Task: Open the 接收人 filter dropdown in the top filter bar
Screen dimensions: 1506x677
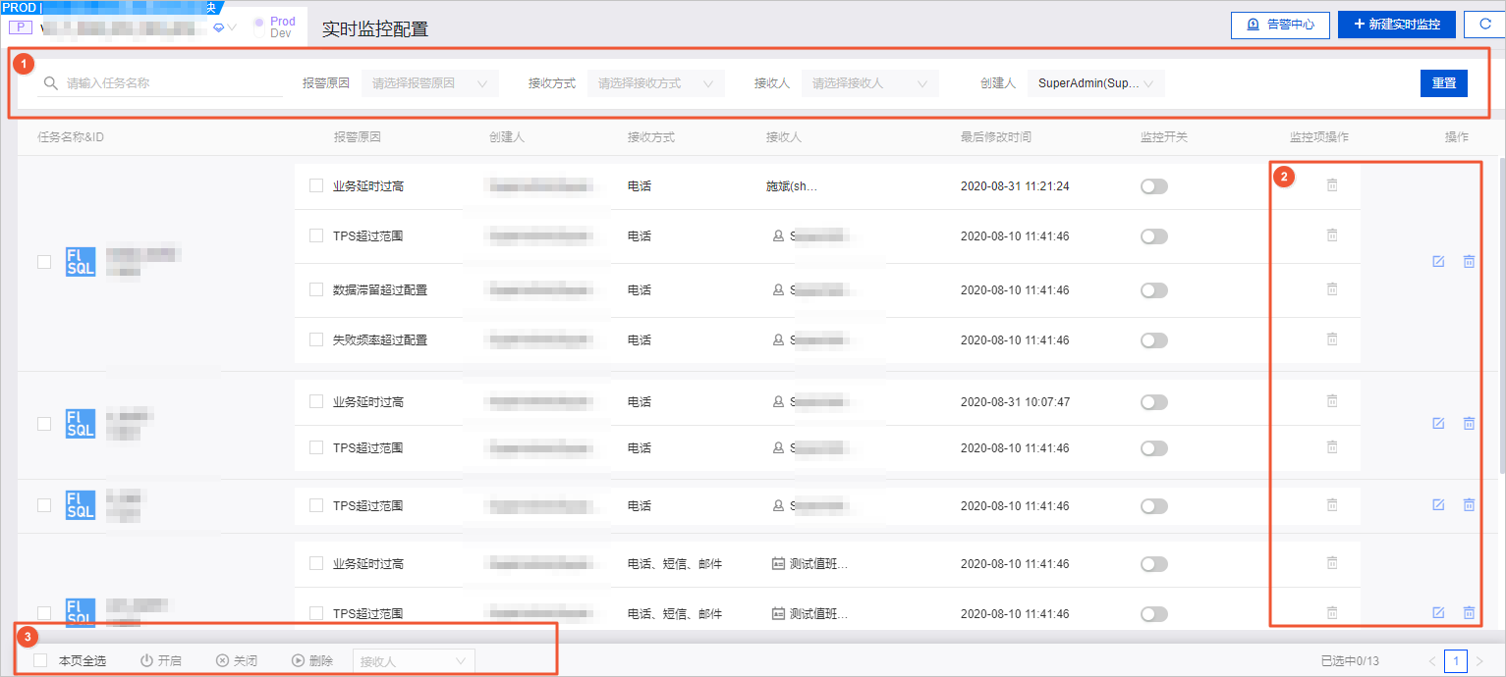Action: pyautogui.click(x=870, y=83)
